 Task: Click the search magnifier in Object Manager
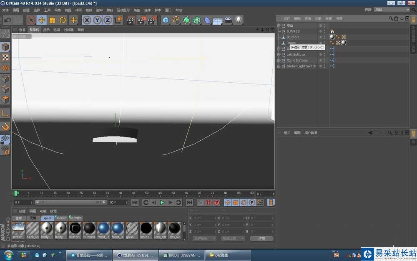pyautogui.click(x=391, y=18)
